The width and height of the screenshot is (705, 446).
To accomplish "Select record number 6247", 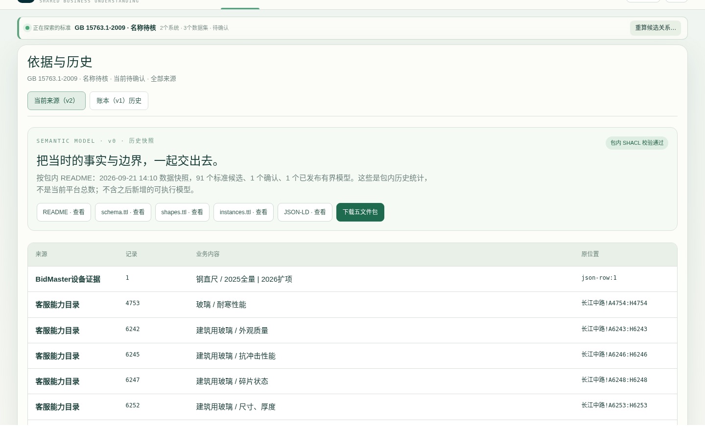I will [133, 380].
